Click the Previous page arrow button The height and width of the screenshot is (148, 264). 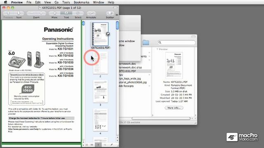pyautogui.click(x=8, y=13)
